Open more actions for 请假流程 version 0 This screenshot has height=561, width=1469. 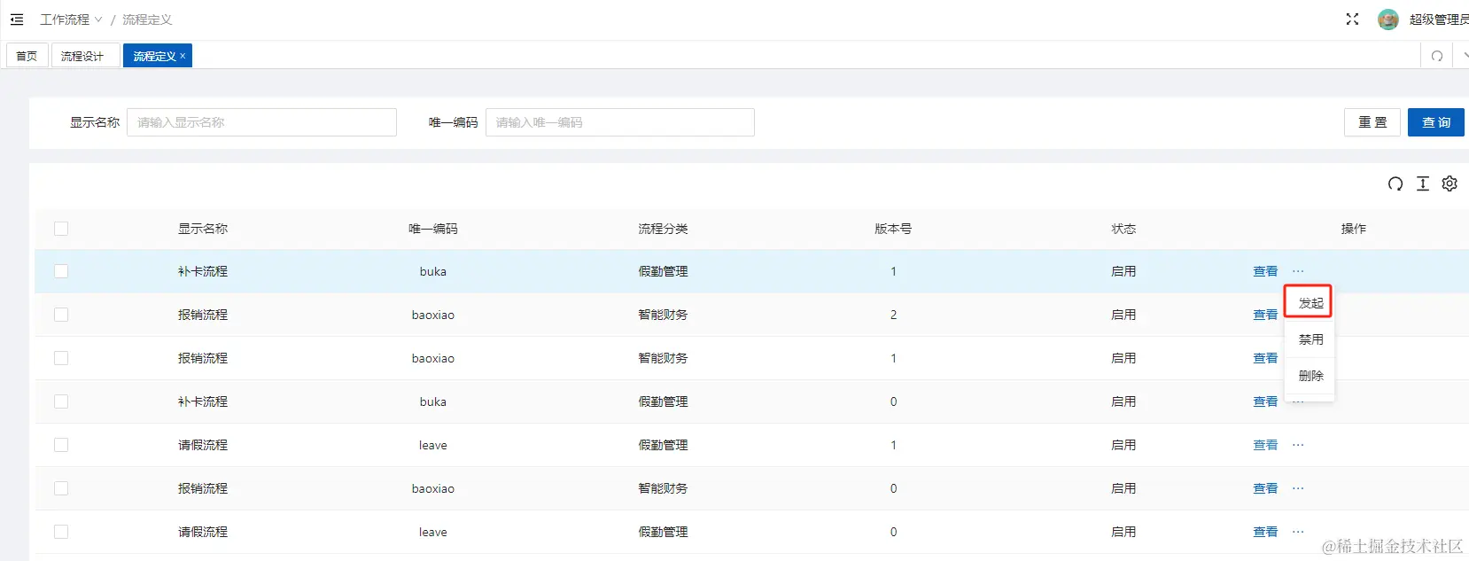[1298, 532]
